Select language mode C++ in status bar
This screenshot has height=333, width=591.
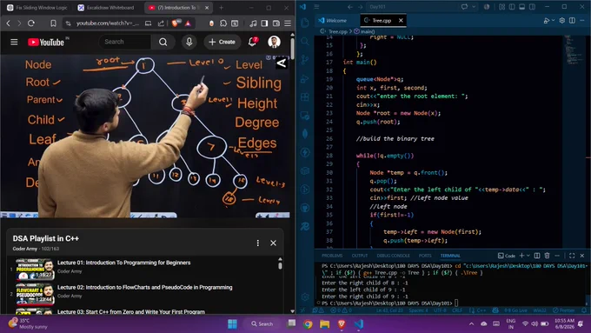481,310
